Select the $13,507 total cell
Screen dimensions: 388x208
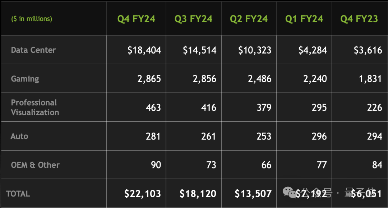253,194
